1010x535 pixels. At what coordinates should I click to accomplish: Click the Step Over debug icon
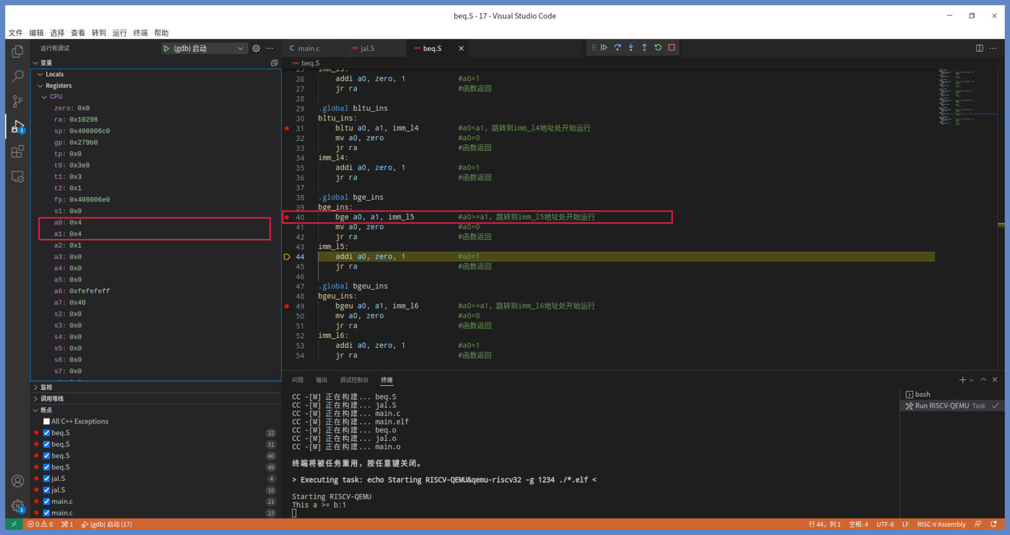[x=618, y=48]
